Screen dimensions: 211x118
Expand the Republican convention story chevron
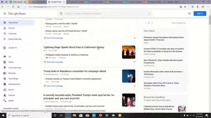[x=135, y=86]
